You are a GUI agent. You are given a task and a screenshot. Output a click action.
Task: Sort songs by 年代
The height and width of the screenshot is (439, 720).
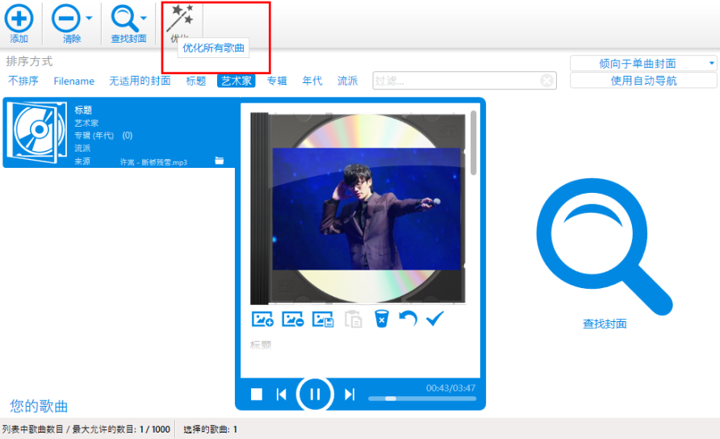pos(312,81)
